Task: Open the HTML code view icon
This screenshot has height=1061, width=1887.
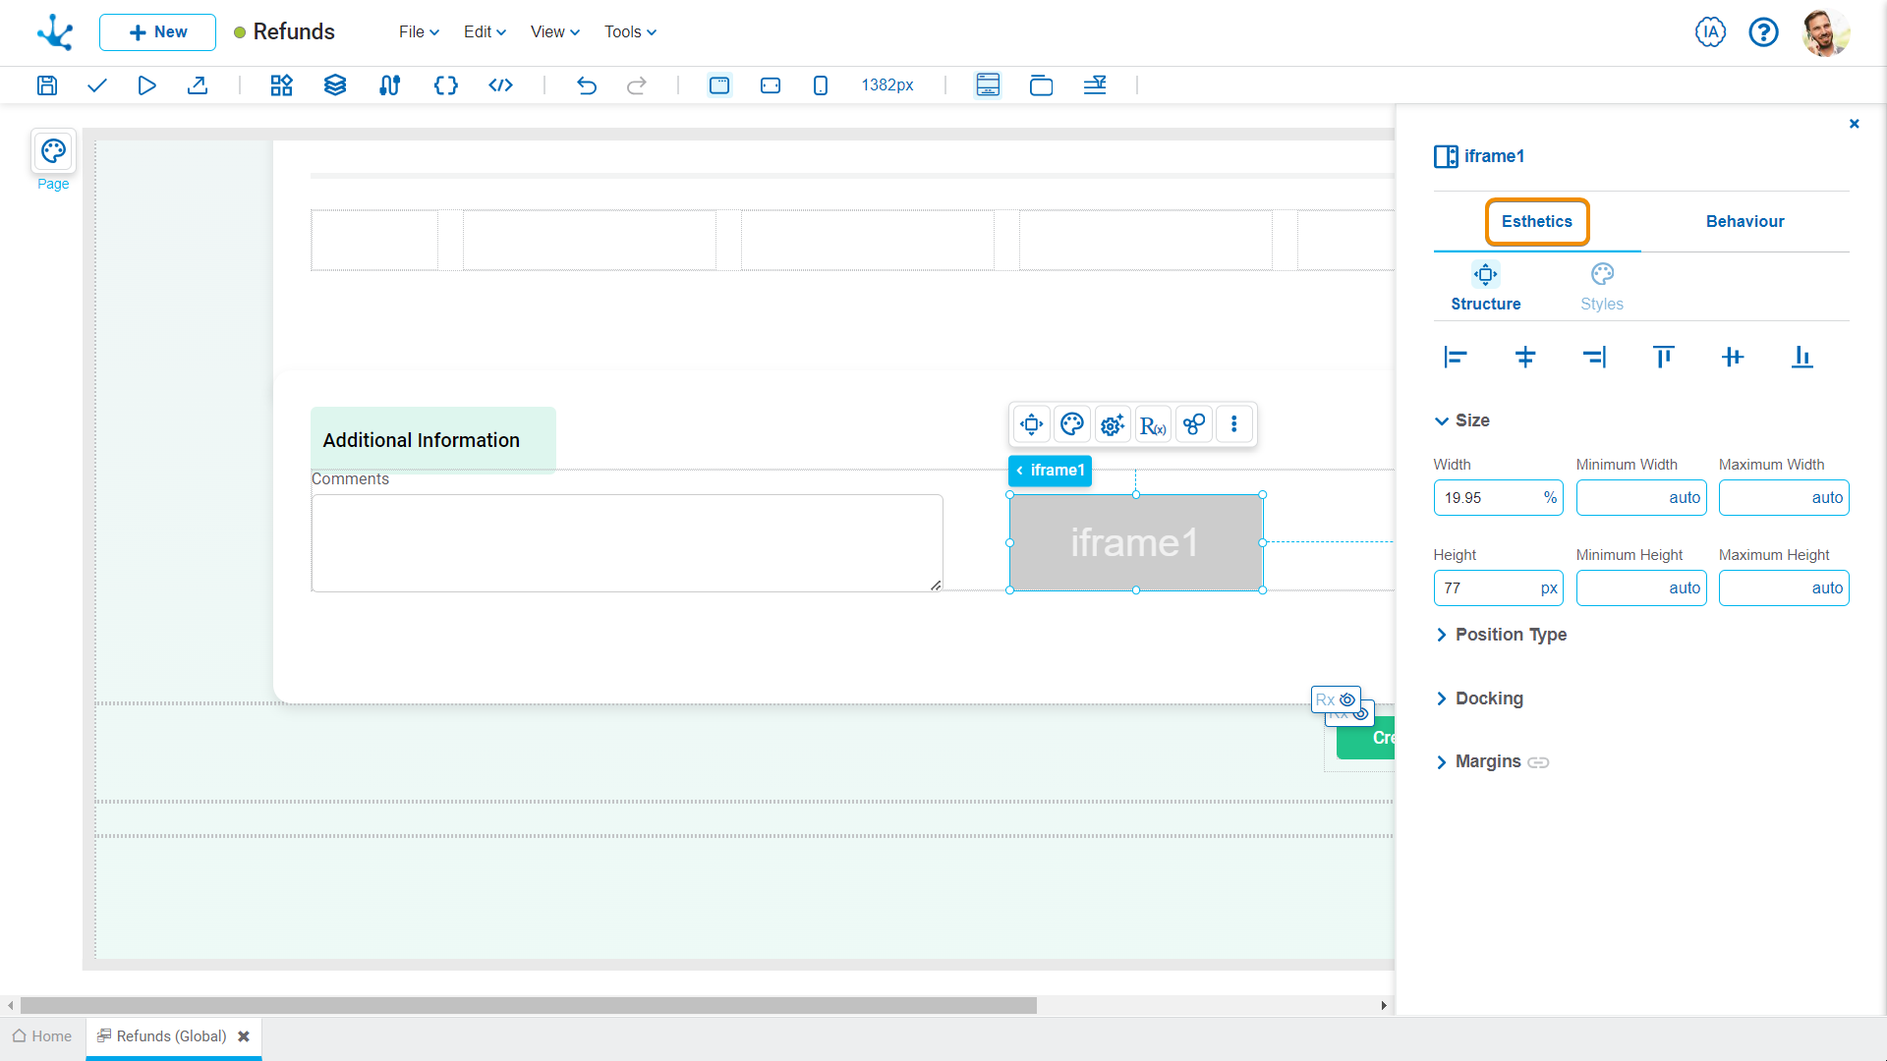Action: [x=500, y=85]
